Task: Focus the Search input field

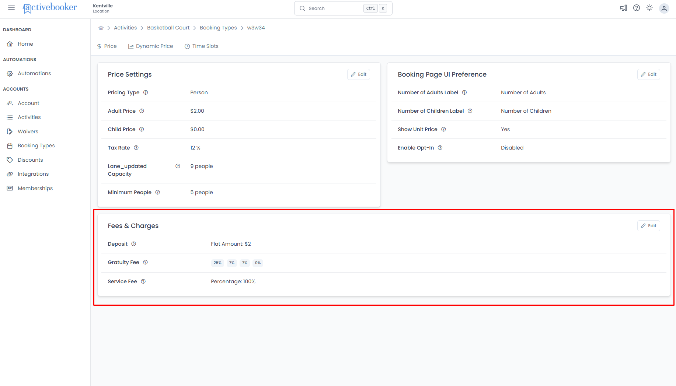Action: 343,8
